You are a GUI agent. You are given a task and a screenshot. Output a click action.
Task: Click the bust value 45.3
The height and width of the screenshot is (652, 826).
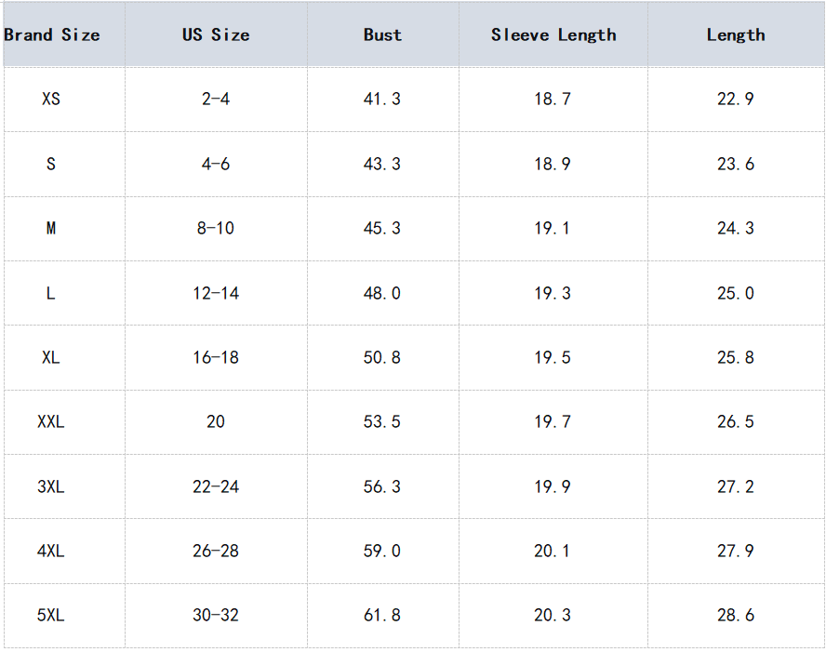tap(382, 228)
